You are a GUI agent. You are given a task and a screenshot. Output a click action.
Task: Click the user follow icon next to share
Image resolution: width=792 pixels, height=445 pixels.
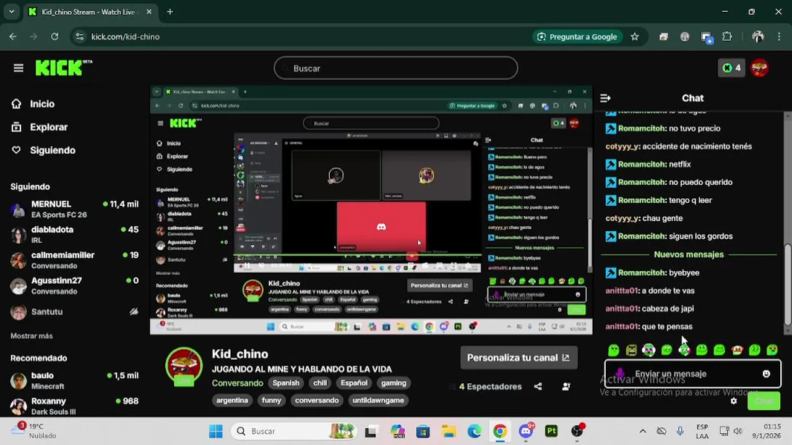click(566, 386)
